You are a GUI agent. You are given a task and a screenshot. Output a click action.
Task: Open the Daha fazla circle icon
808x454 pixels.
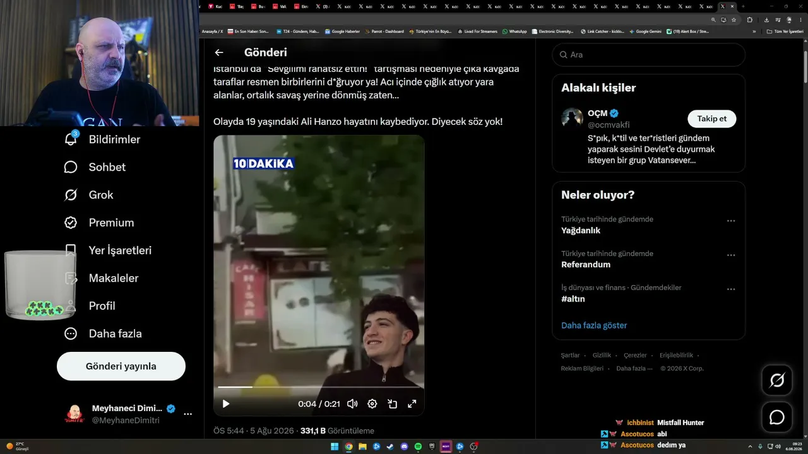pos(71,334)
